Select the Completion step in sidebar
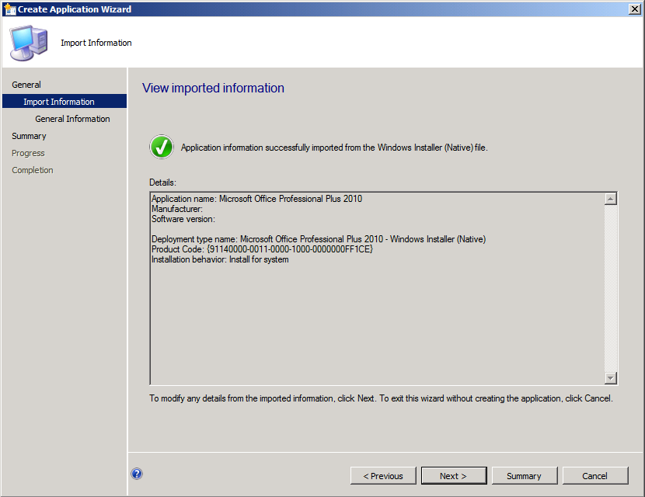645x497 pixels. (33, 170)
